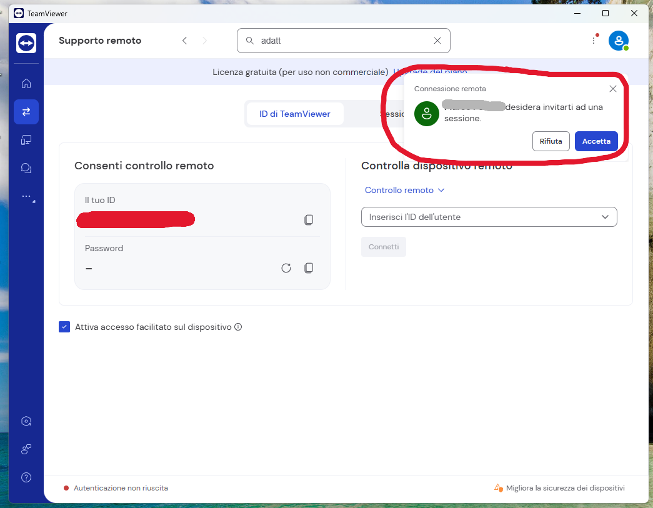Click the green avatar in invitation popup
This screenshot has height=508, width=653.
pos(426,113)
